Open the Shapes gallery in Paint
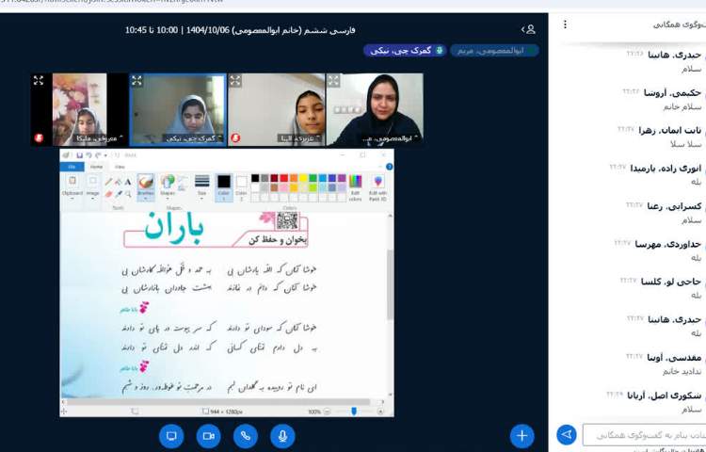This screenshot has height=452, width=706. pos(168,186)
